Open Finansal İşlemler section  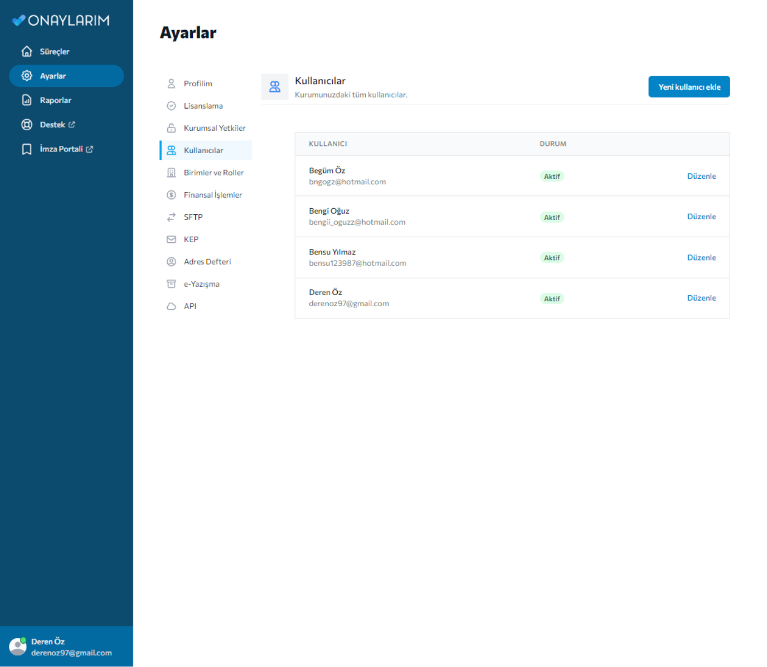[212, 195]
